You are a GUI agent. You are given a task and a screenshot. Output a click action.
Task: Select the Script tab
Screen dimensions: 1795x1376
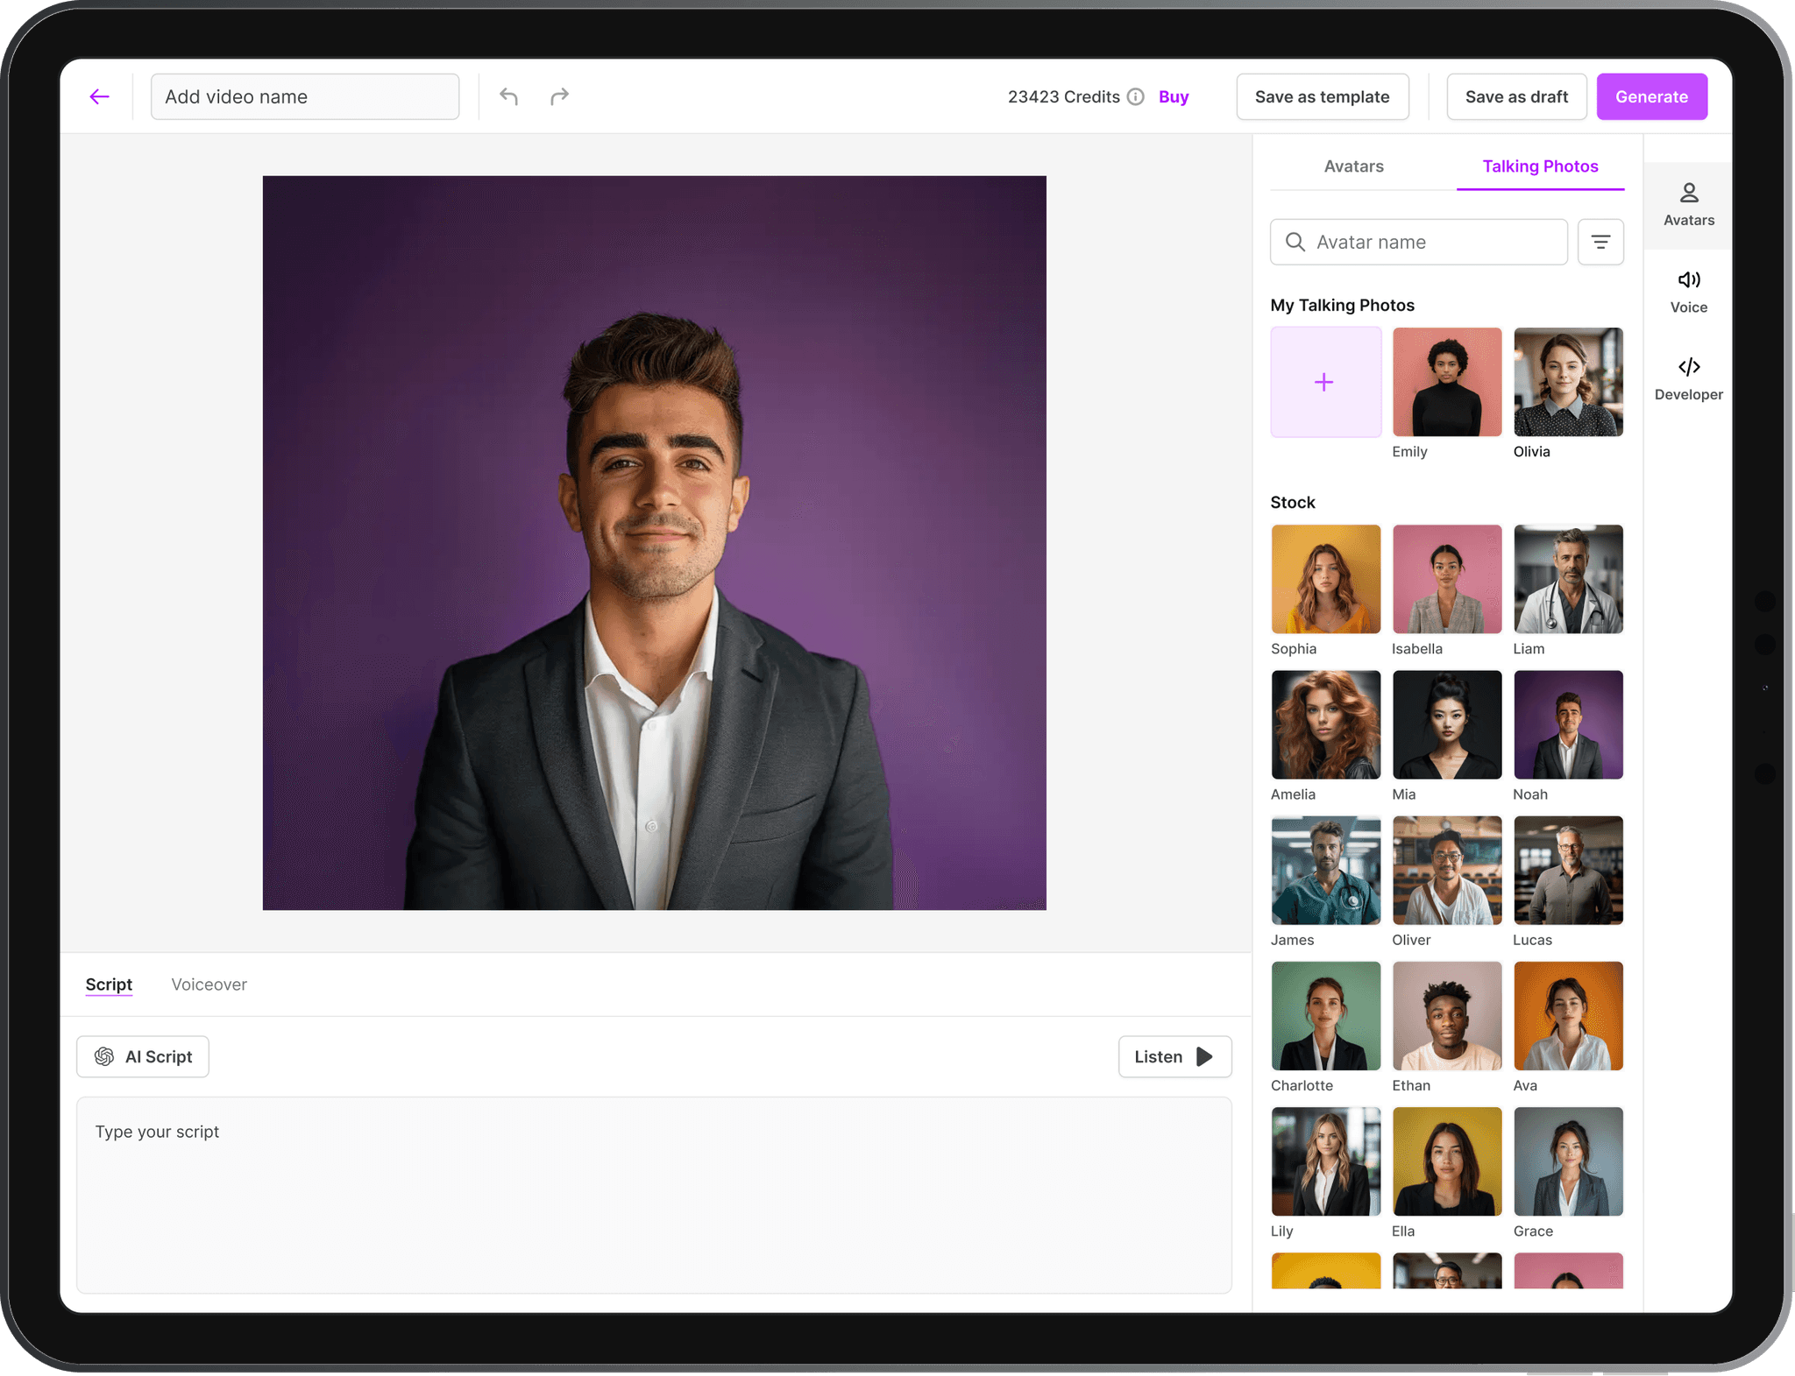[109, 984]
